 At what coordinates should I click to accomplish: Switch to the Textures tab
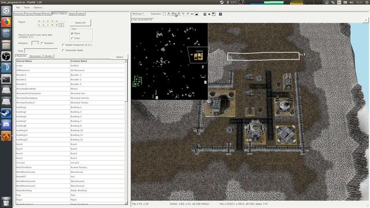tap(18, 14)
